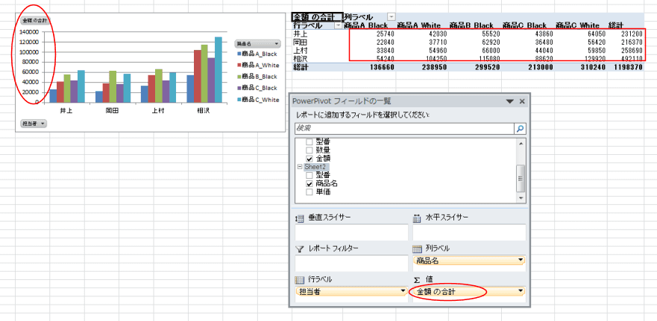
Task: Click the 商品A_Black legend swatch
Action: click(x=239, y=54)
